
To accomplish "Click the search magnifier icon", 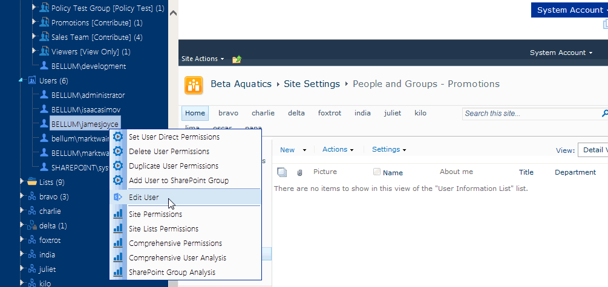I will (x=604, y=114).
